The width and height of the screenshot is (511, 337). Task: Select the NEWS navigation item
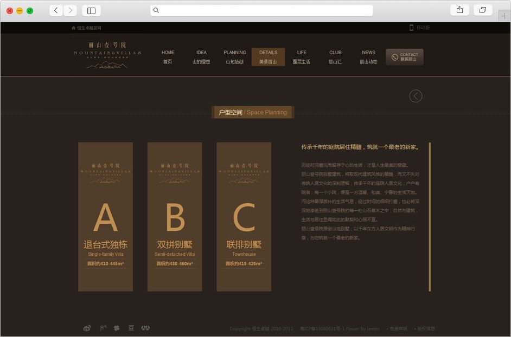tap(368, 57)
